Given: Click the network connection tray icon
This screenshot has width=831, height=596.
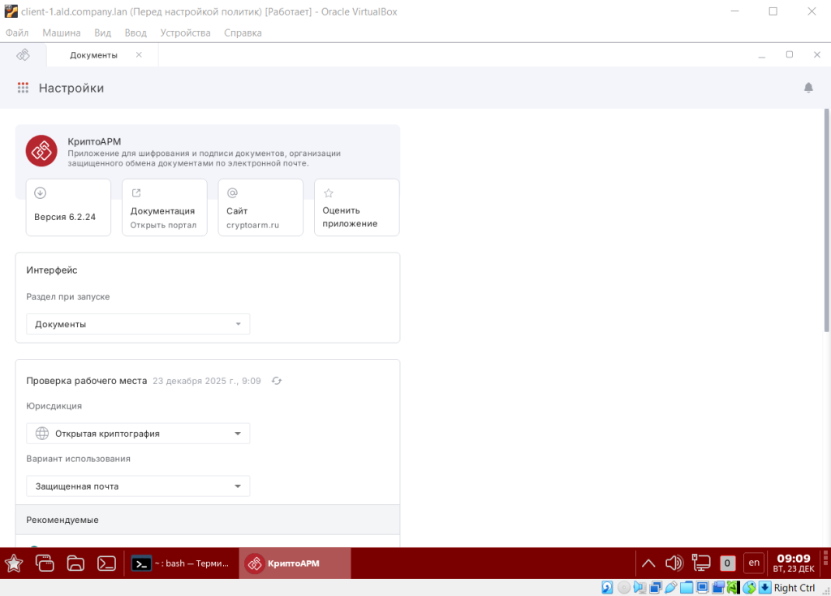Looking at the screenshot, I should coord(701,563).
